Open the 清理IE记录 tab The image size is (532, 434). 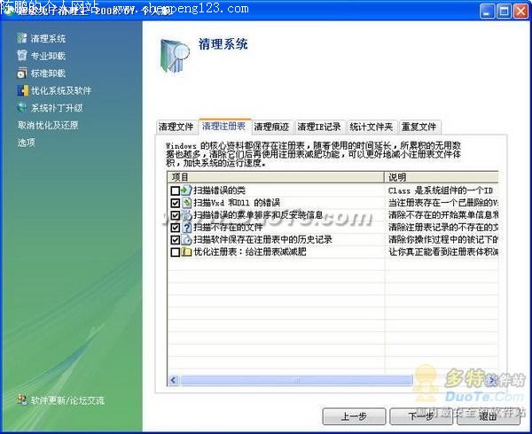(x=318, y=127)
